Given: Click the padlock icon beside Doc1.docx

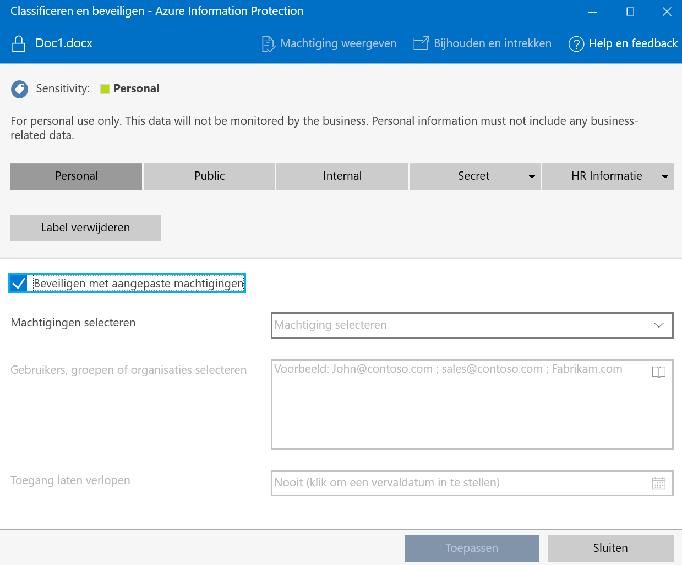Looking at the screenshot, I should point(18,43).
